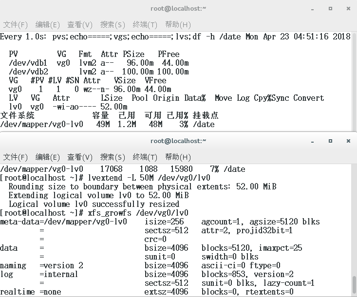
Task: Click the 容量 column header
Action: (101, 115)
